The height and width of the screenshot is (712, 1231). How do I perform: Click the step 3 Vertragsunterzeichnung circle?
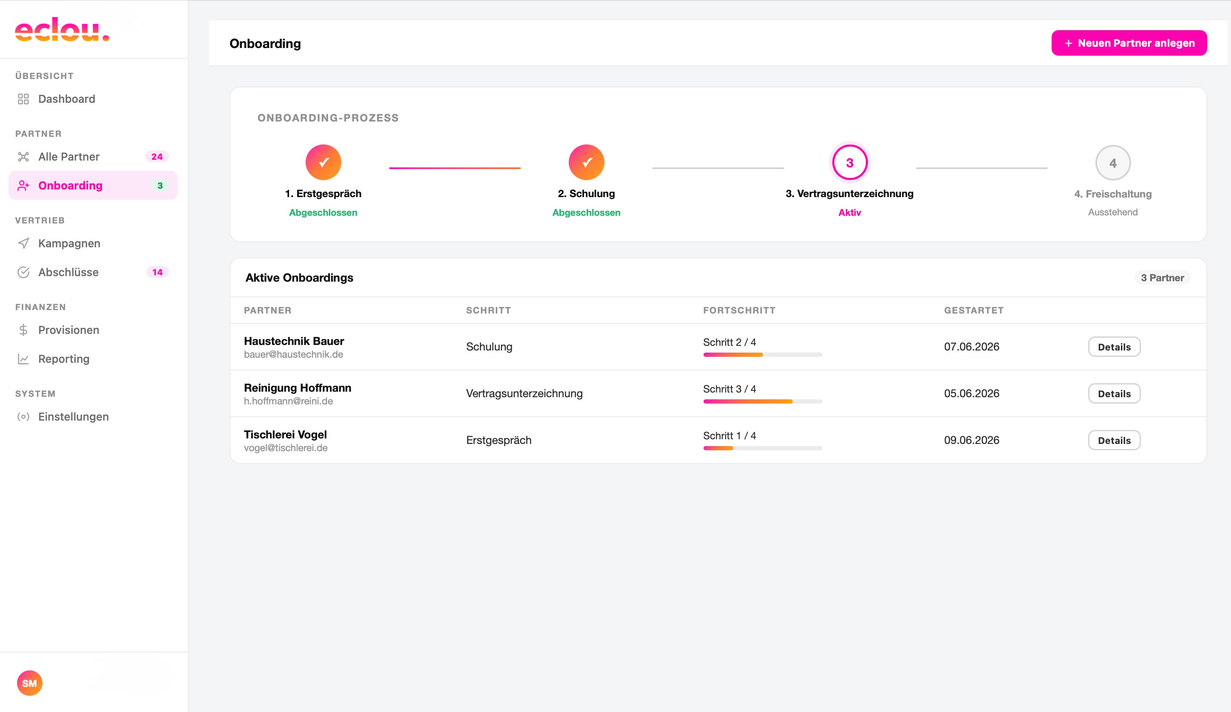click(849, 163)
